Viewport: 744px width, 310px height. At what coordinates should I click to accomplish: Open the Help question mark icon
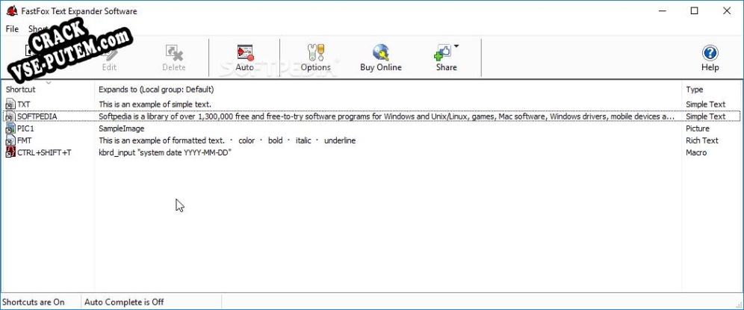[x=710, y=53]
